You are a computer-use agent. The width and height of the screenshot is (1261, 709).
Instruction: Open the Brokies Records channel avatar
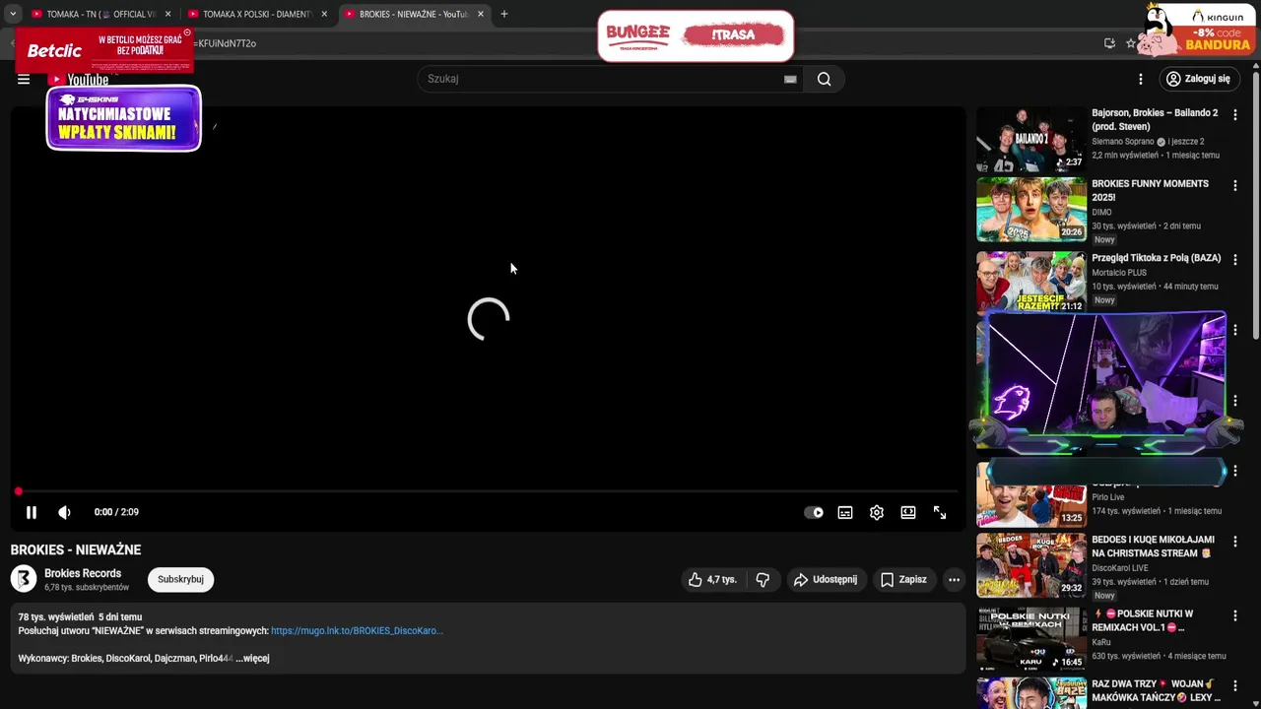point(24,579)
